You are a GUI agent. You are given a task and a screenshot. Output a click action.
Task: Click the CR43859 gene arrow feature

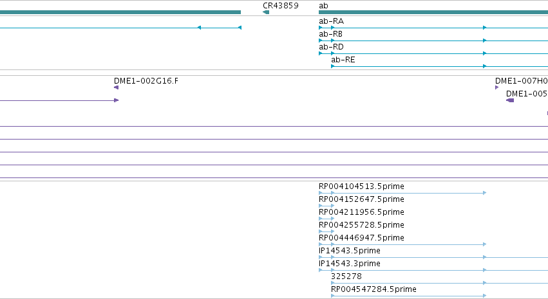(266, 13)
